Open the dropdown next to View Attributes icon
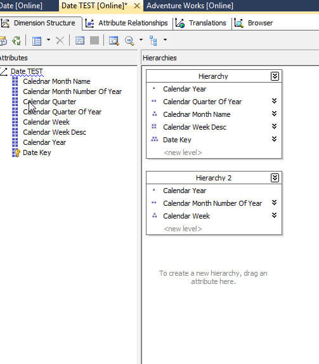 [x=48, y=39]
